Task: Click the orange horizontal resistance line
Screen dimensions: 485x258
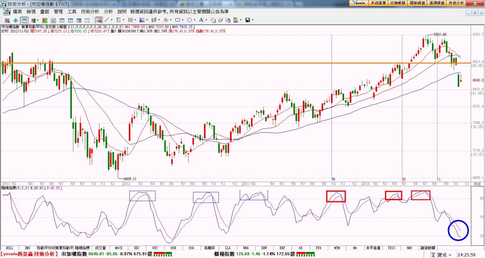Action: [x=227, y=63]
